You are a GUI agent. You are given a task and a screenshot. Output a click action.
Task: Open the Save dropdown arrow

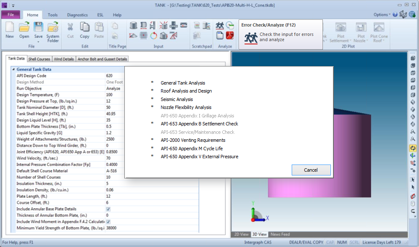[38, 42]
